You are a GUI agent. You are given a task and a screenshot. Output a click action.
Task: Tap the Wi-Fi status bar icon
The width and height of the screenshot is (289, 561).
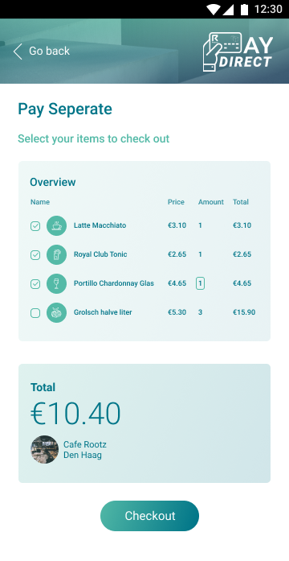tap(214, 10)
